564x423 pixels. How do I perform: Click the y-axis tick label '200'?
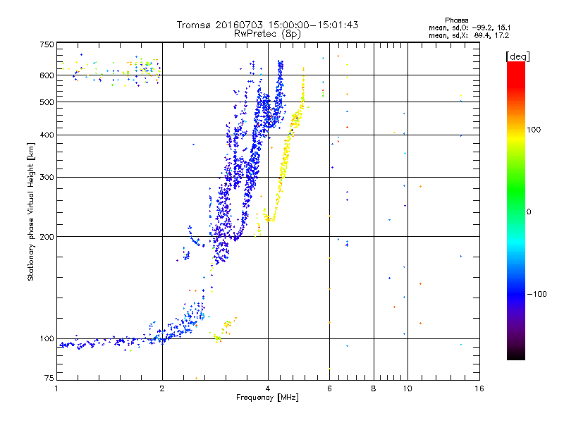point(47,237)
